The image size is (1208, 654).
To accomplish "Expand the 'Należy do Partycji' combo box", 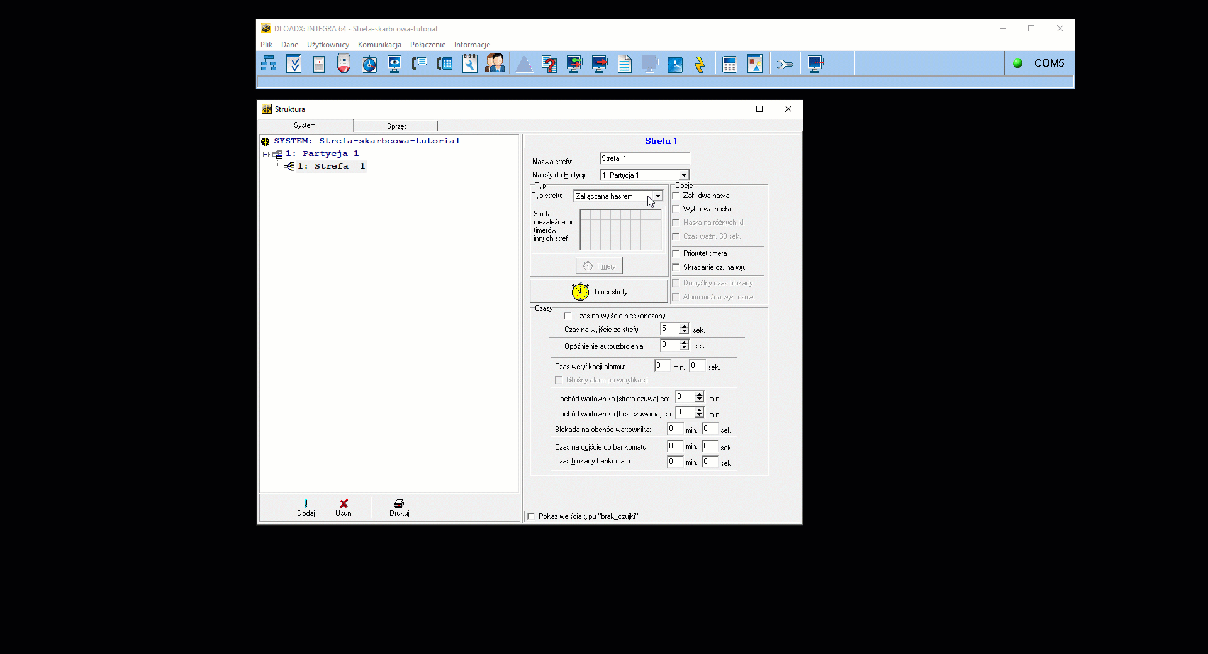I will pyautogui.click(x=684, y=175).
